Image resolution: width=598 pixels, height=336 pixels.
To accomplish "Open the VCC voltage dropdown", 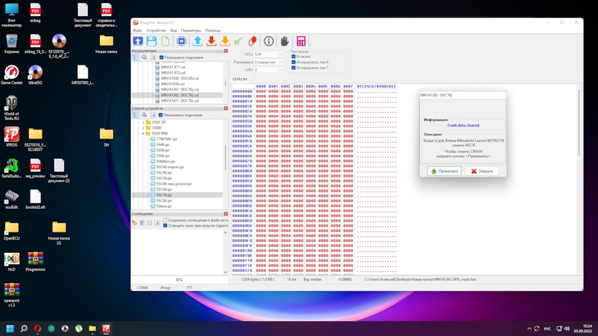I will [x=268, y=55].
